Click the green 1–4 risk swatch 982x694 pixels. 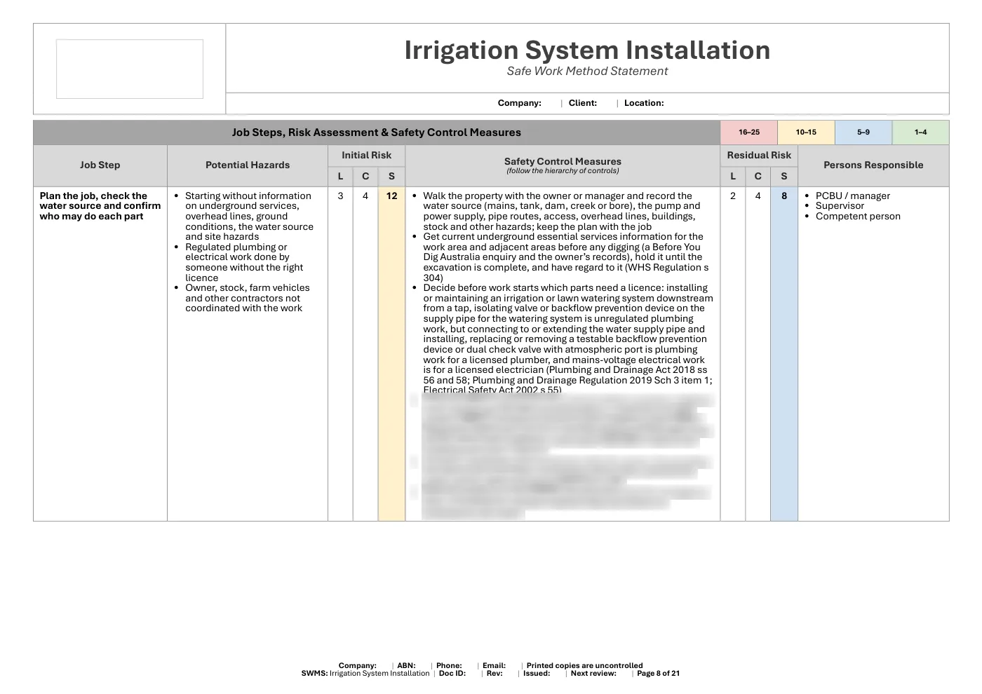point(920,132)
